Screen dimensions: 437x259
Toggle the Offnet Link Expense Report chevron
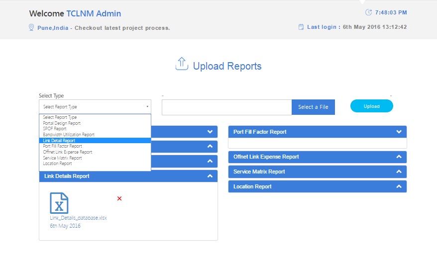[399, 157]
